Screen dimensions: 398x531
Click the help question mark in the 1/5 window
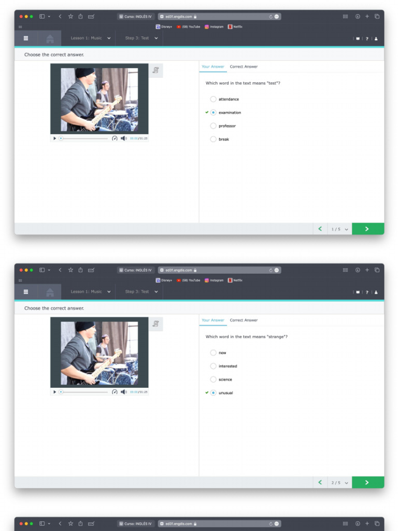pos(367,38)
